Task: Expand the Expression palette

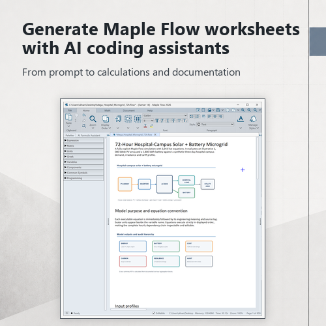Action: coord(83,140)
